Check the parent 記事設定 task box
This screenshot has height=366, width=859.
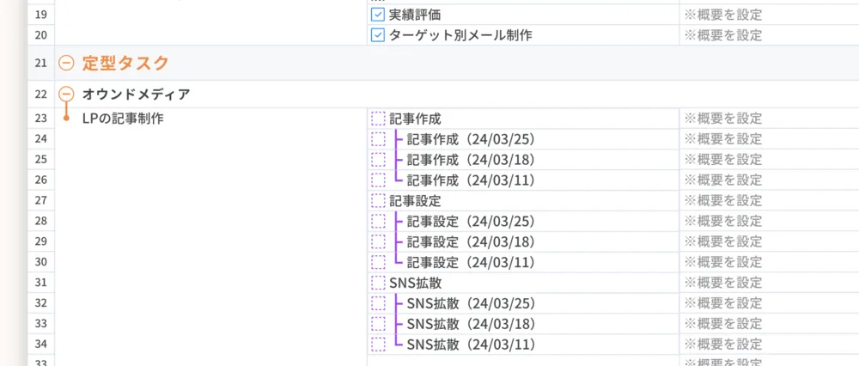pyautogui.click(x=378, y=200)
